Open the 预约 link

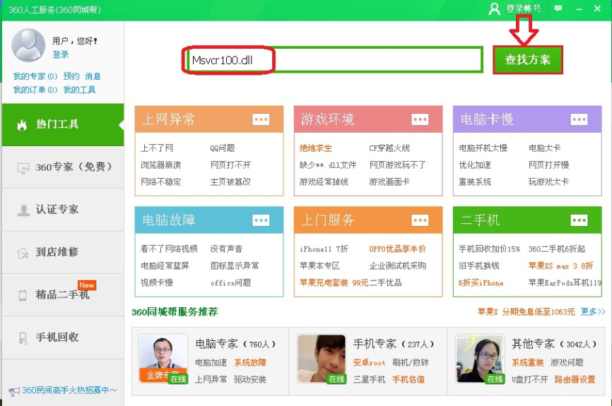tap(71, 76)
